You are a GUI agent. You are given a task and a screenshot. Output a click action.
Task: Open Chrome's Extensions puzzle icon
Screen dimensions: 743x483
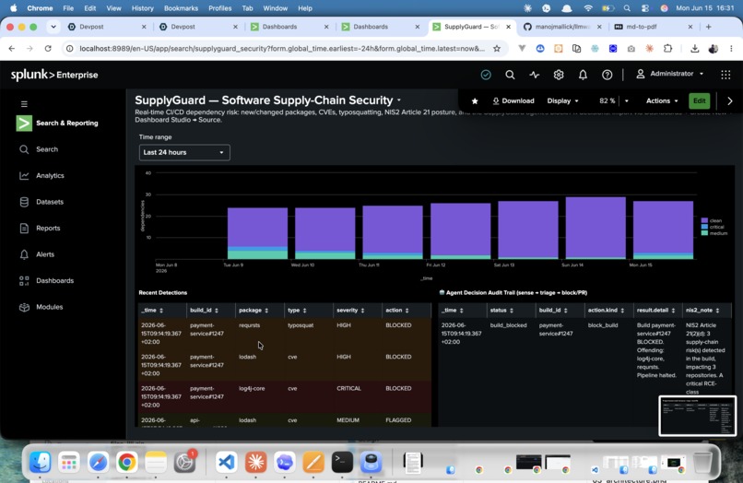coord(667,48)
